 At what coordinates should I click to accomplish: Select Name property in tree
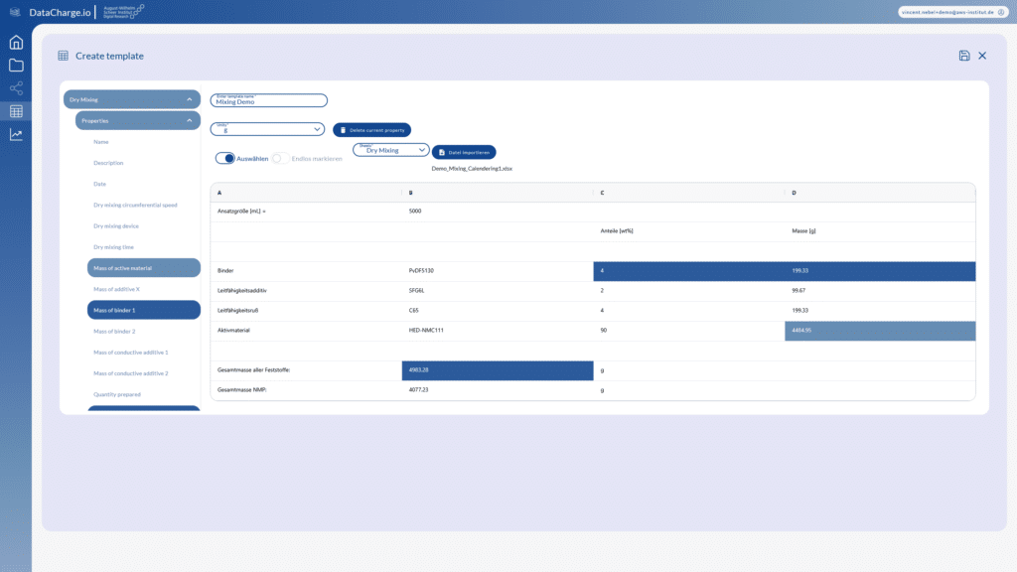tap(101, 141)
